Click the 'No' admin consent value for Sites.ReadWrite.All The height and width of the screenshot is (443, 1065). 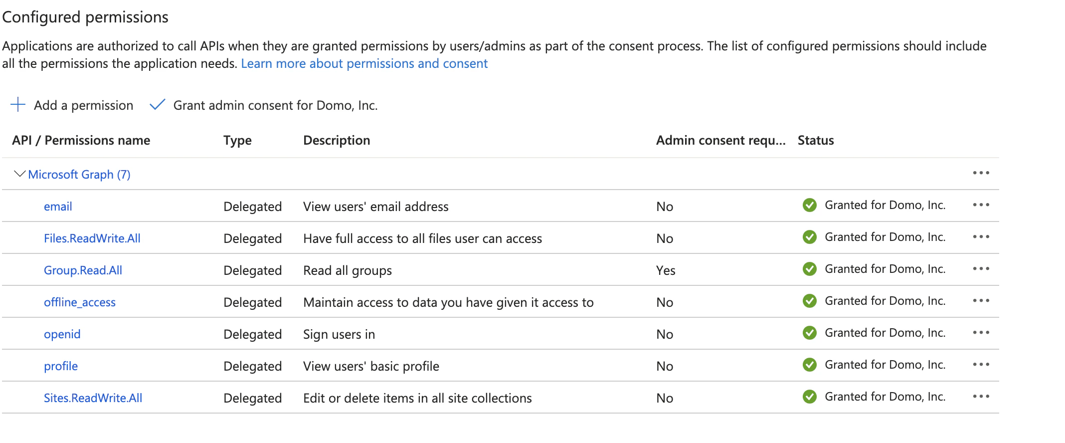point(665,398)
